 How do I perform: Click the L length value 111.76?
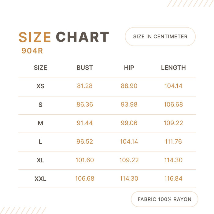pos(173,142)
